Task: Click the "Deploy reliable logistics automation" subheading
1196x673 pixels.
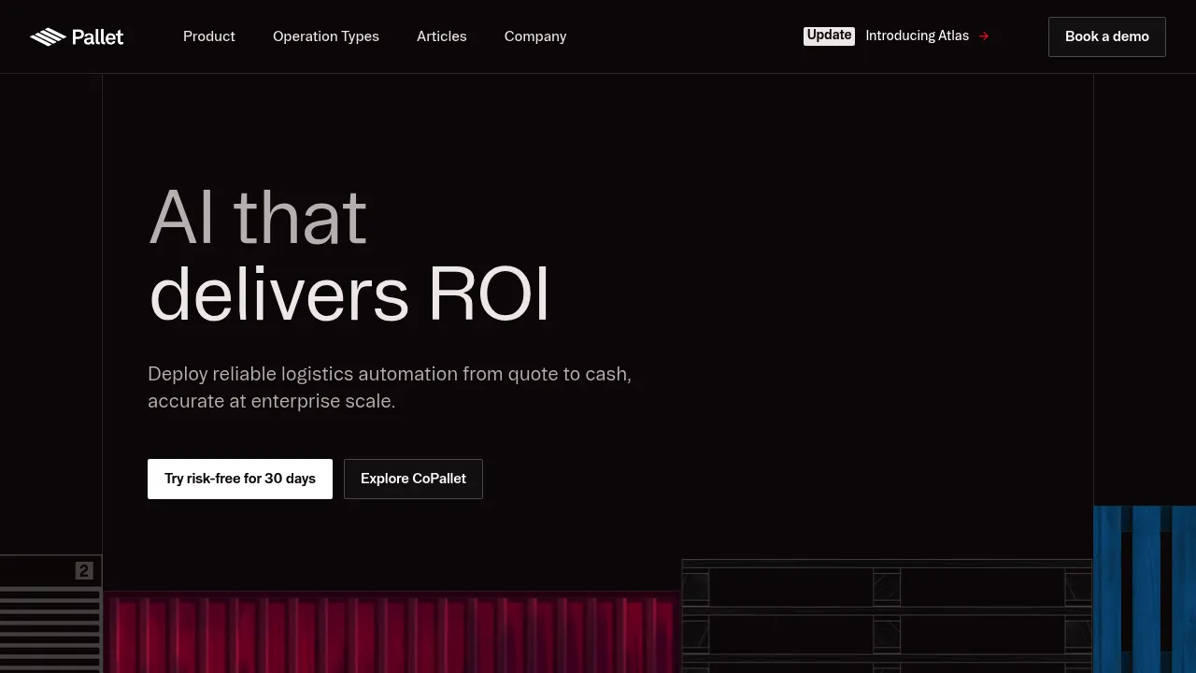Action: click(390, 387)
